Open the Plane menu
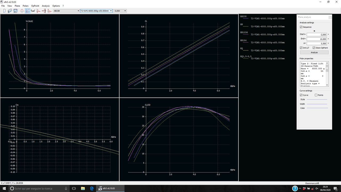Viewport: 341px width, 192px height. tap(17, 6)
